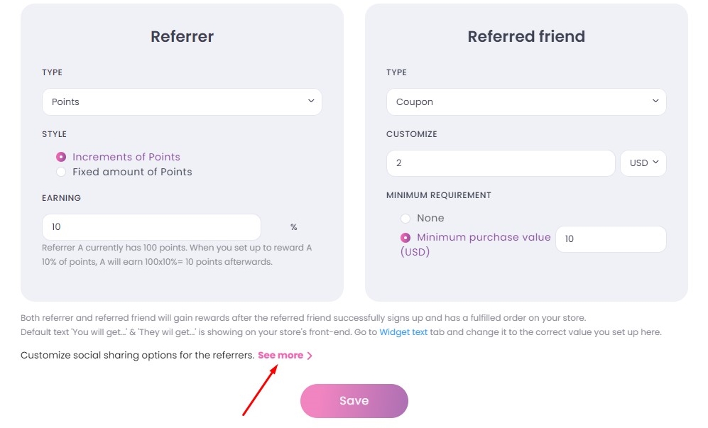Choose None as minimum requirement

(405, 218)
